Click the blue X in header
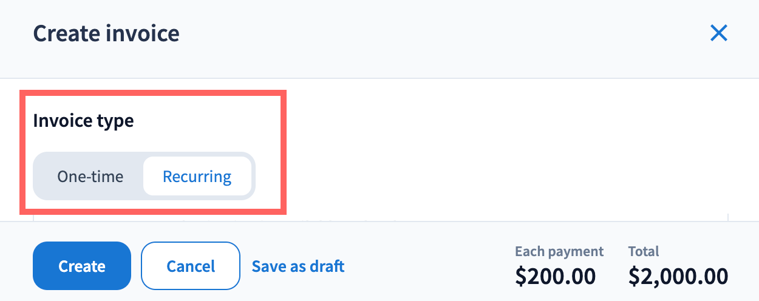 pyautogui.click(x=718, y=33)
